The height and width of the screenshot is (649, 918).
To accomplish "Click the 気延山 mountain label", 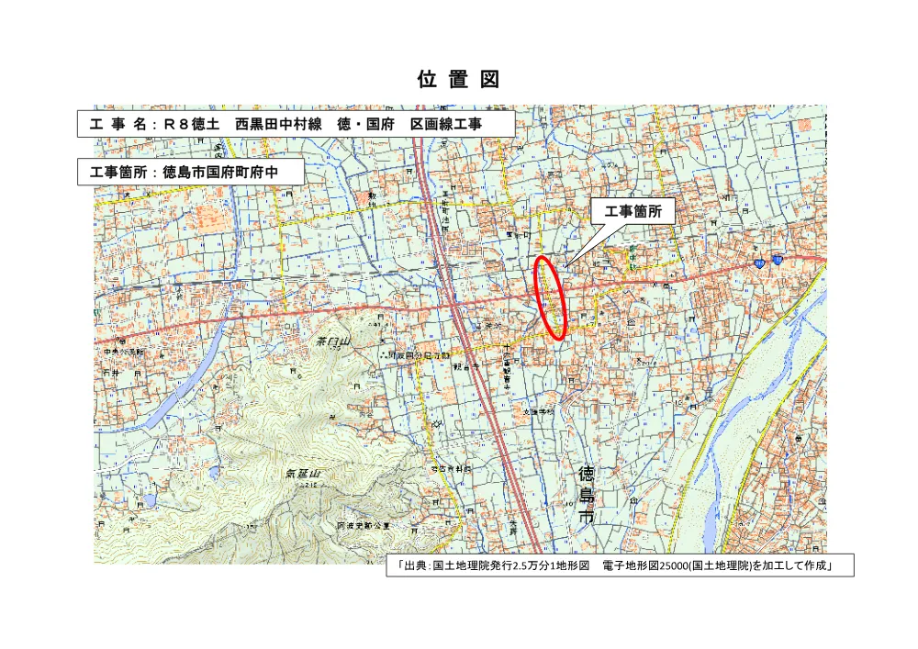I will tap(303, 474).
